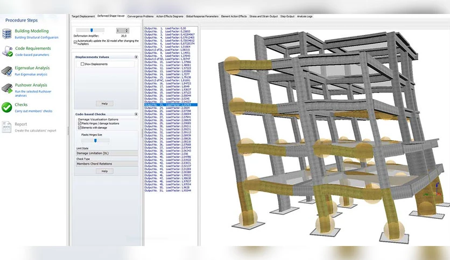The width and height of the screenshot is (450, 260).
Task: Launch the Pushover Analysis step icon
Action: (7, 89)
